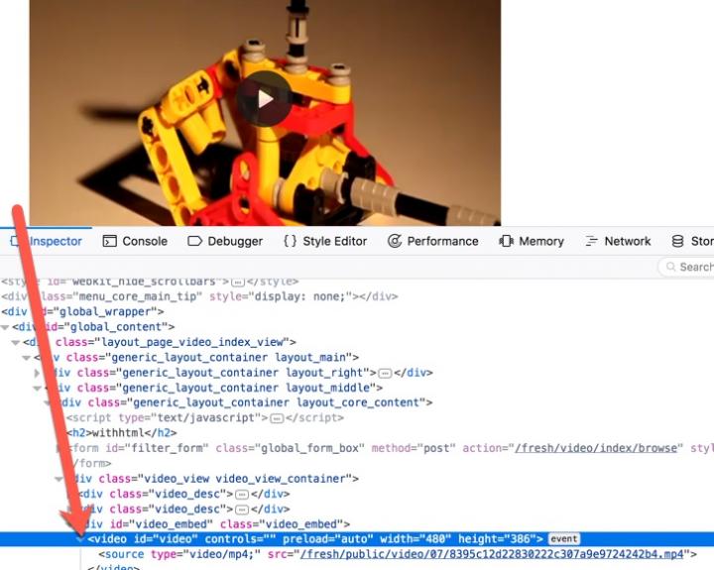This screenshot has width=714, height=570.
Task: Expand the layout_right container node
Action: pos(38,373)
